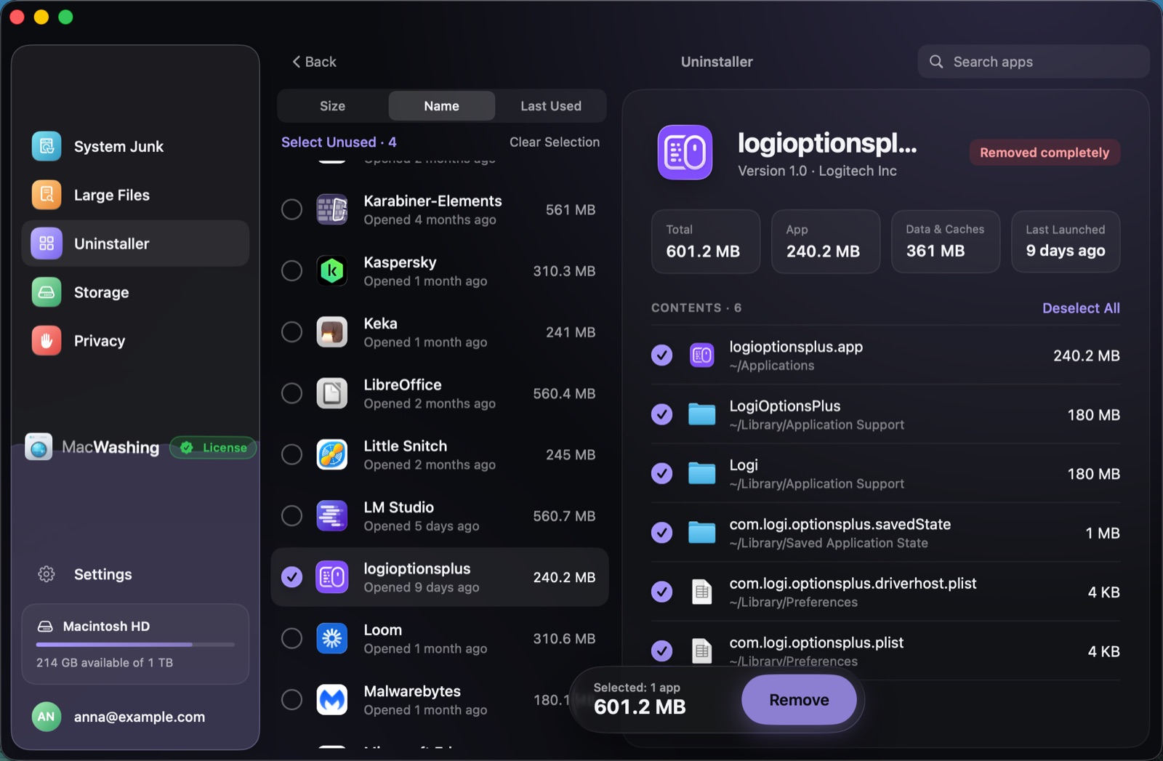Click the Last Launched 9 days ago card
Viewport: 1163px width, 761px height.
point(1066,242)
